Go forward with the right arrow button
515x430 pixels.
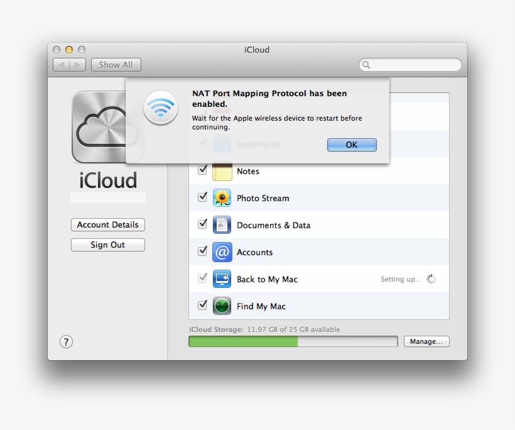[77, 65]
